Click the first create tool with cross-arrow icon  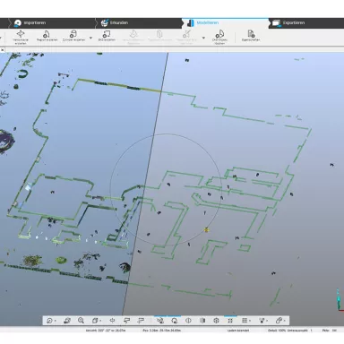(21, 37)
